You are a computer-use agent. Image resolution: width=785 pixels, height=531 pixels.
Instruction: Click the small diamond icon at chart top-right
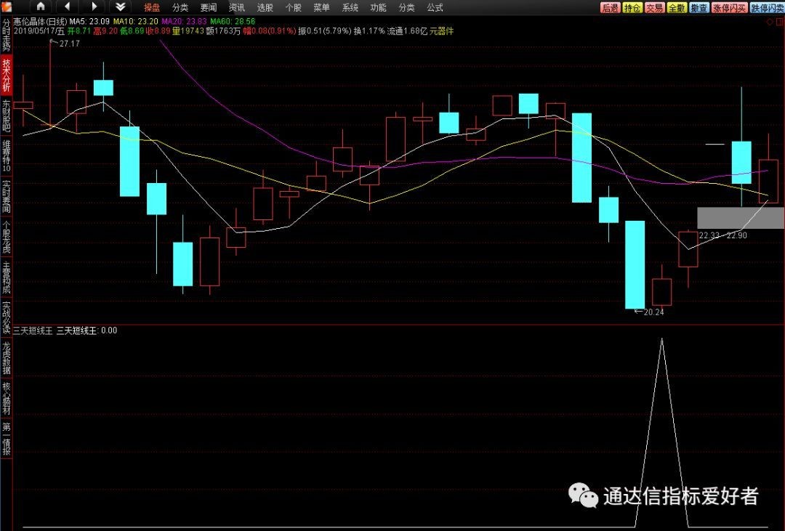click(769, 23)
